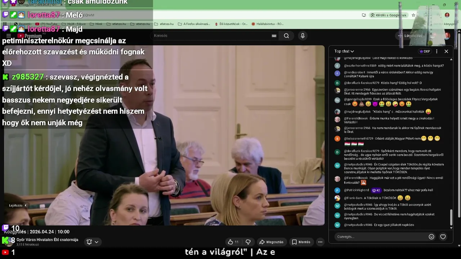
Task: Click the avatar of @balazsnemeth6729
Action: tap(337, 138)
